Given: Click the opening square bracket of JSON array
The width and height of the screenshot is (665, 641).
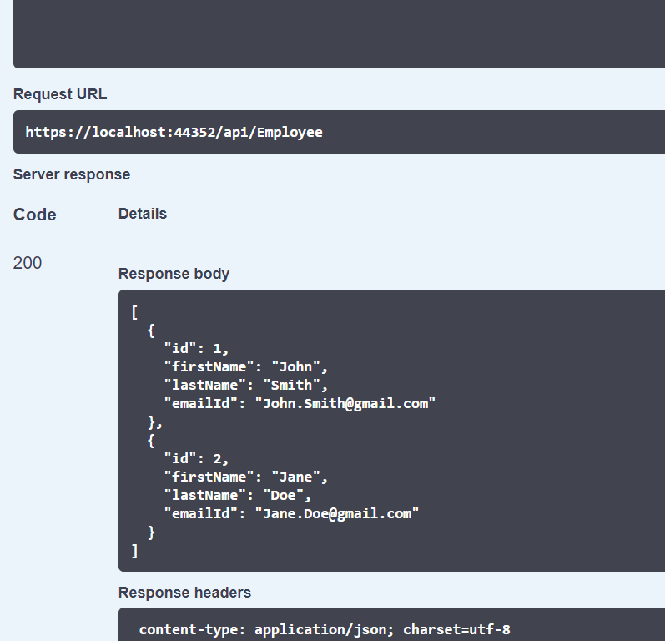Looking at the screenshot, I should [x=134, y=311].
